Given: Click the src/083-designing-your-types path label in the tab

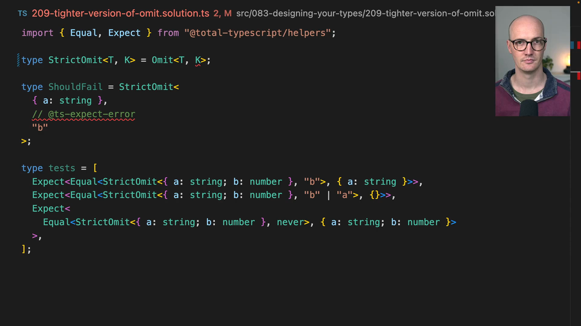Looking at the screenshot, I should 363,13.
